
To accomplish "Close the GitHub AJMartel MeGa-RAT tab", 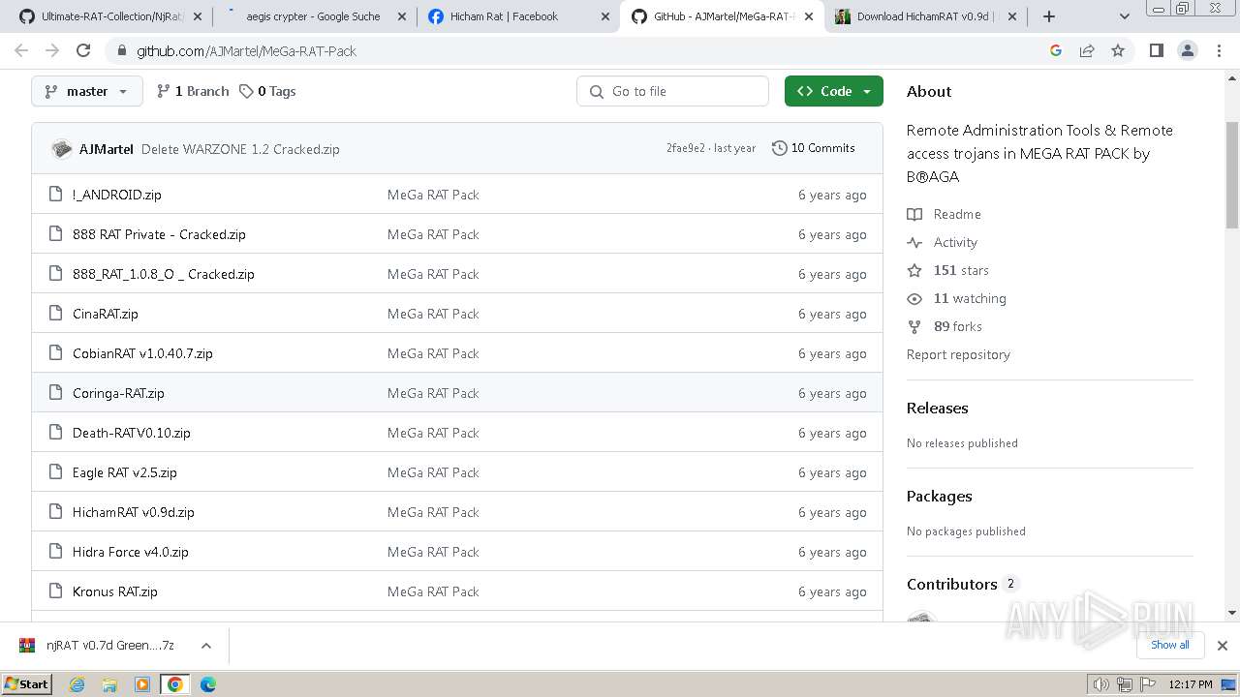I will point(808,16).
